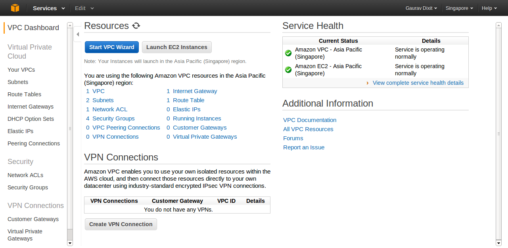
Task: Open the Gaurav Dixit account menu
Action: pyautogui.click(x=421, y=8)
